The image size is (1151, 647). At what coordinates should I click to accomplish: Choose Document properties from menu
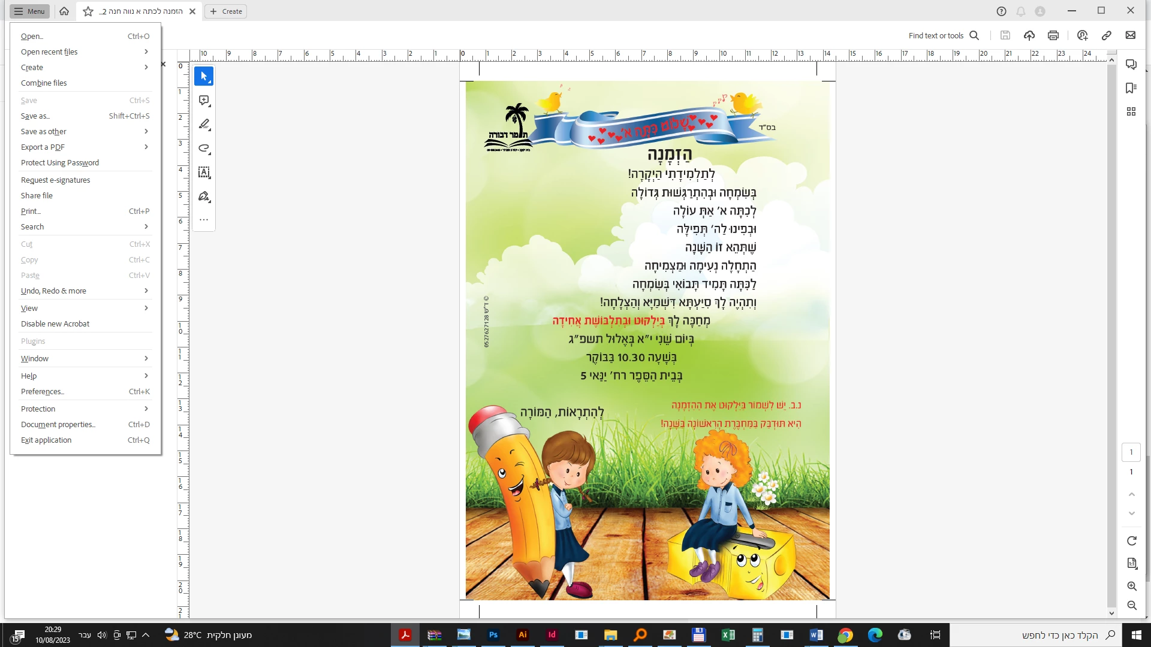[x=58, y=425]
